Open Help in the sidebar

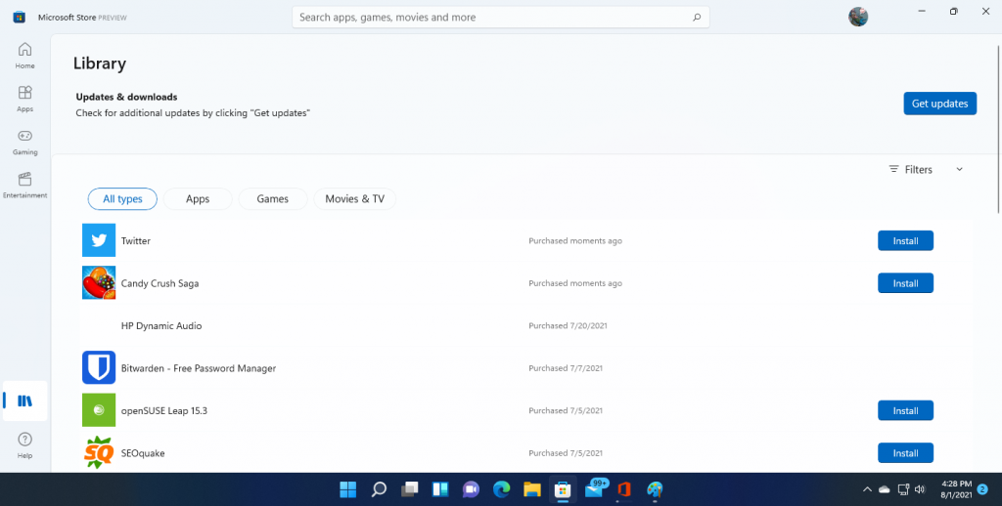coord(24,445)
